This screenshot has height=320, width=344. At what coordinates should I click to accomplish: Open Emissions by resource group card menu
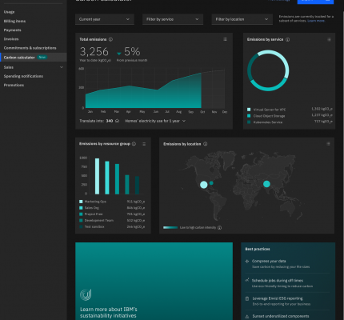(x=144, y=144)
